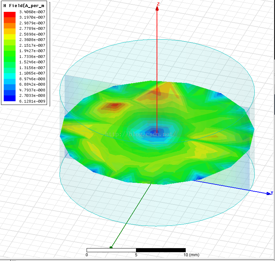The image size is (275, 261).
Task: Pick the darkest blue band at legend bottom
Action: [10, 98]
